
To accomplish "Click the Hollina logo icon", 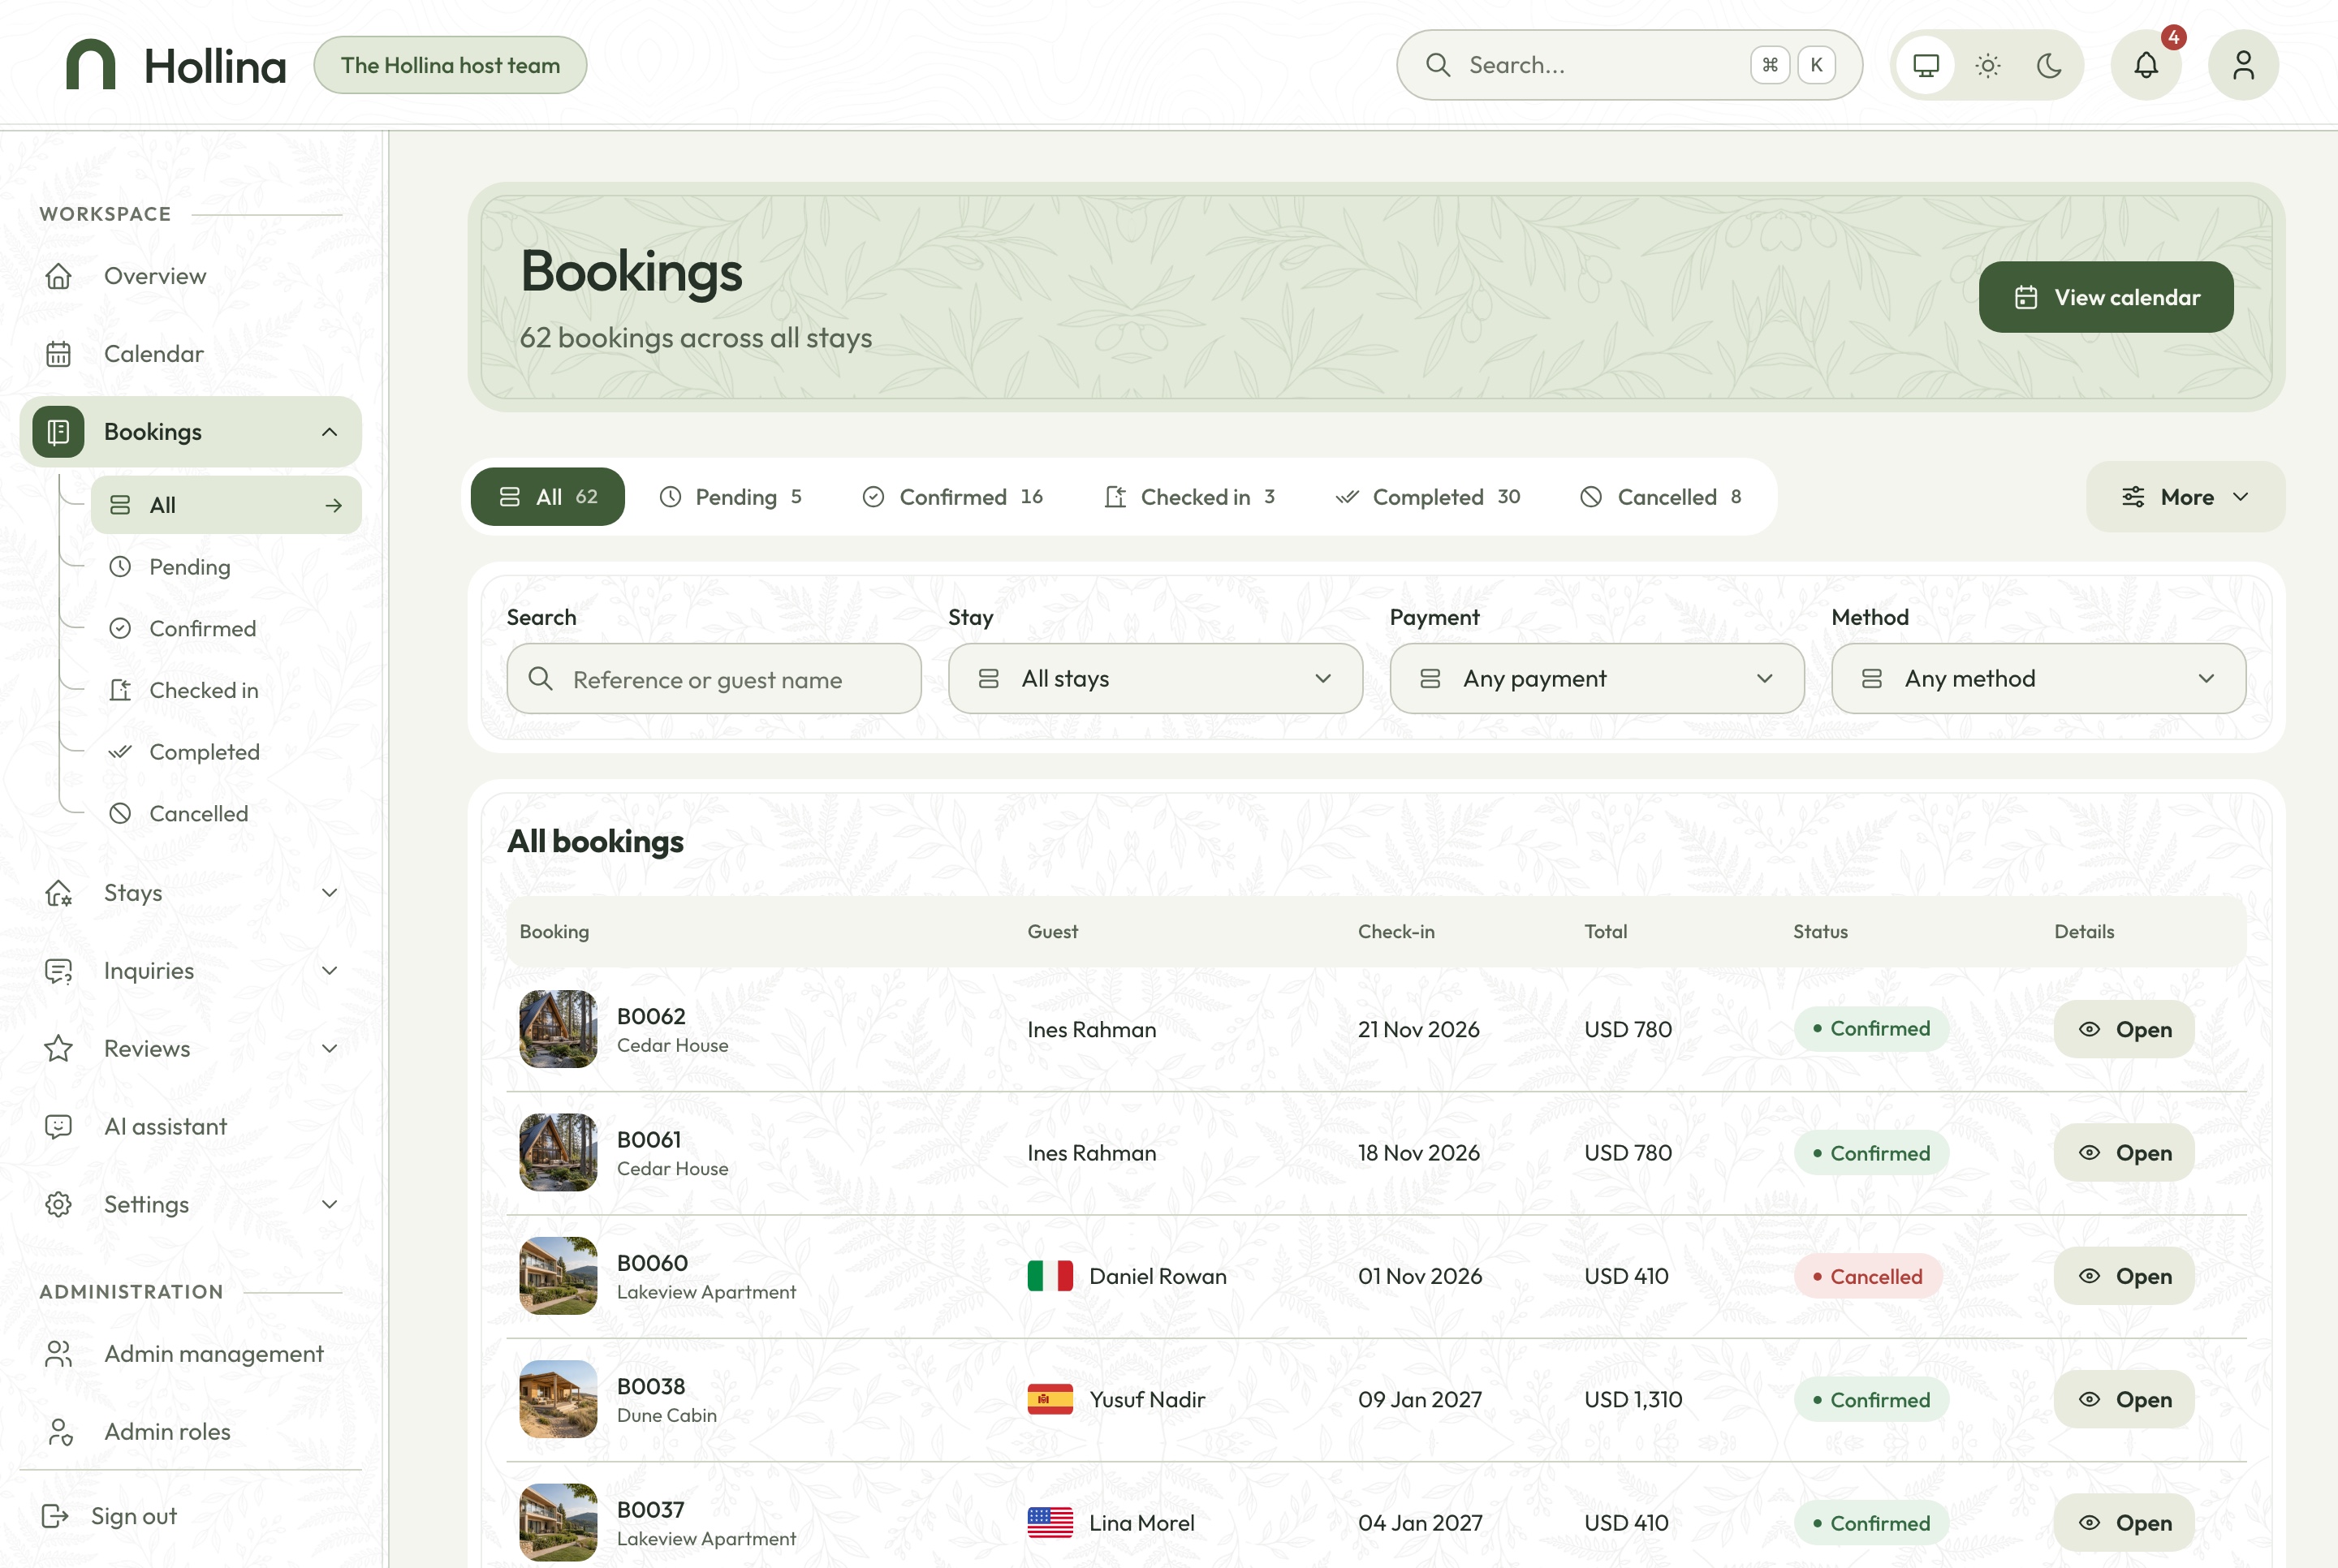I will click(91, 65).
